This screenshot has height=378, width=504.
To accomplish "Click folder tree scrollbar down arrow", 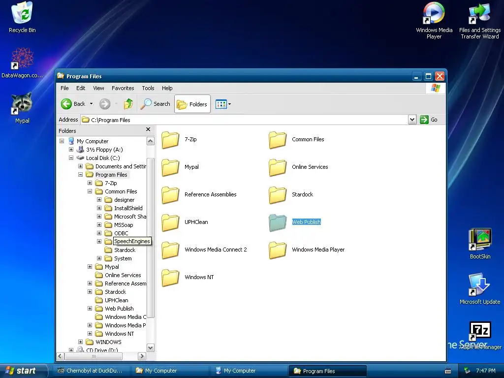I will coord(151,348).
